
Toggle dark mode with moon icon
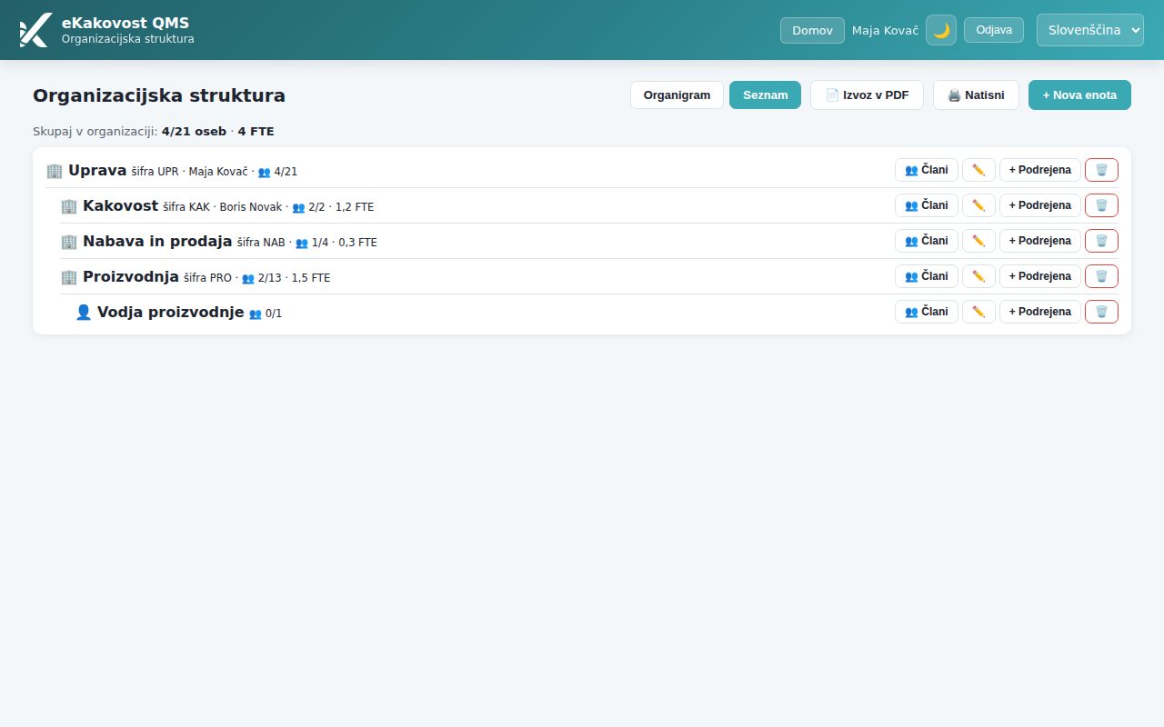pyautogui.click(x=941, y=30)
